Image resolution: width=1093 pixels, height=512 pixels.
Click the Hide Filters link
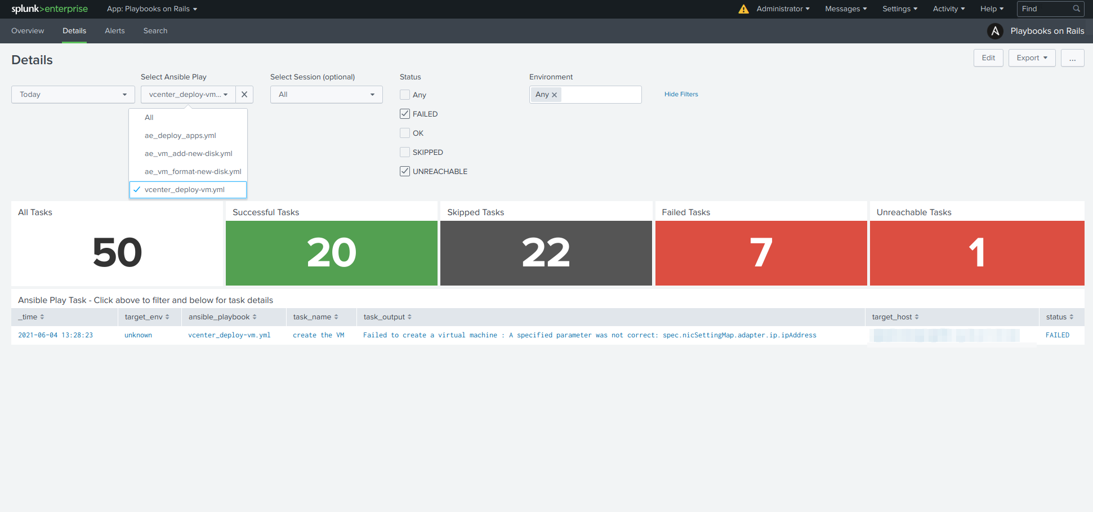point(681,94)
